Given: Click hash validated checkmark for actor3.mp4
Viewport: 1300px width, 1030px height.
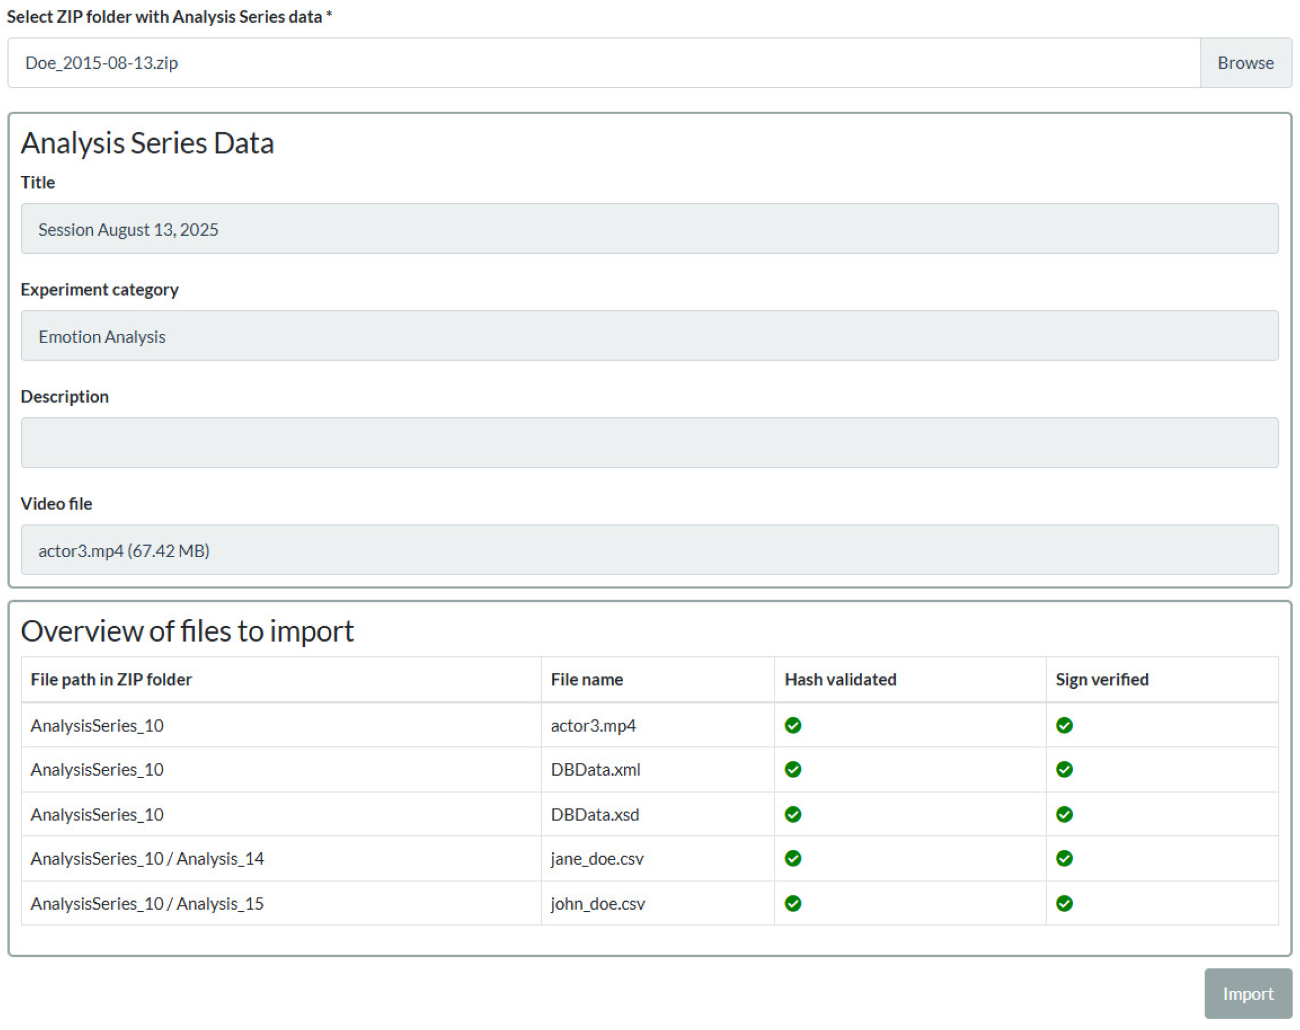Looking at the screenshot, I should pos(793,725).
